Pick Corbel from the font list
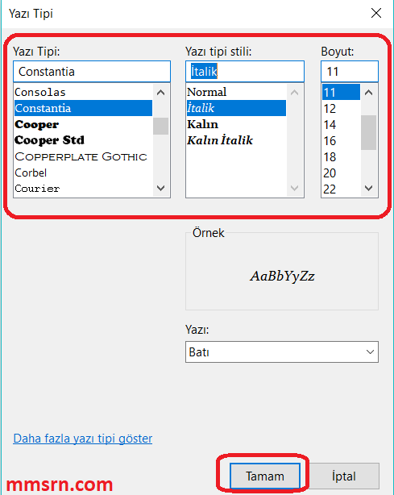Screen dimensions: 394x495 [83, 173]
